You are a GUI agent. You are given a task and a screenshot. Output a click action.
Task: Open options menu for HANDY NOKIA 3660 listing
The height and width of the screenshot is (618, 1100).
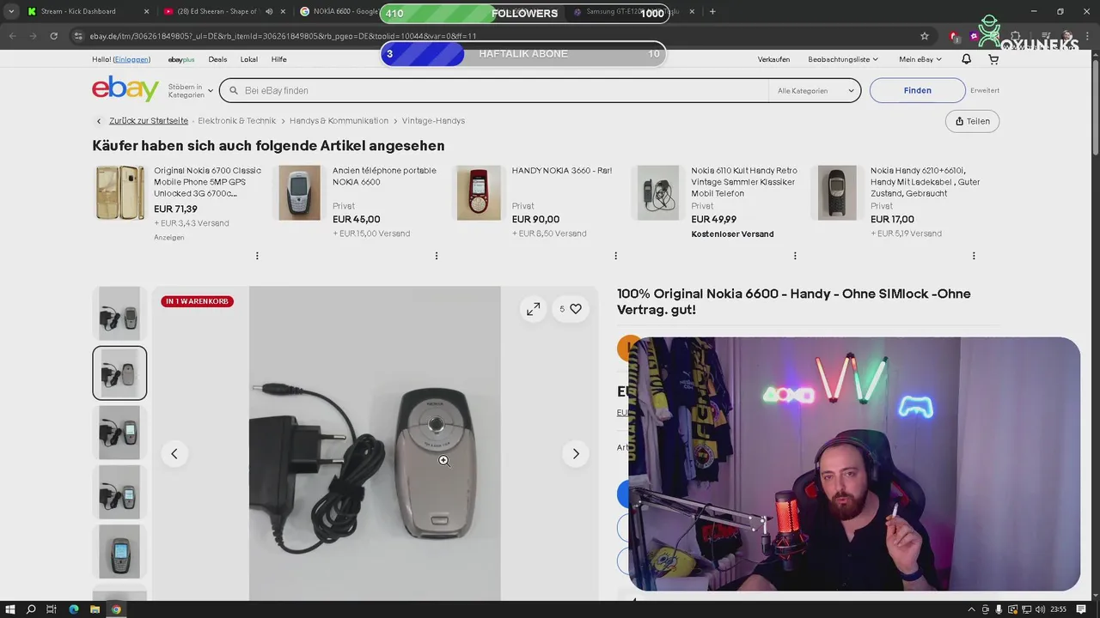615,256
